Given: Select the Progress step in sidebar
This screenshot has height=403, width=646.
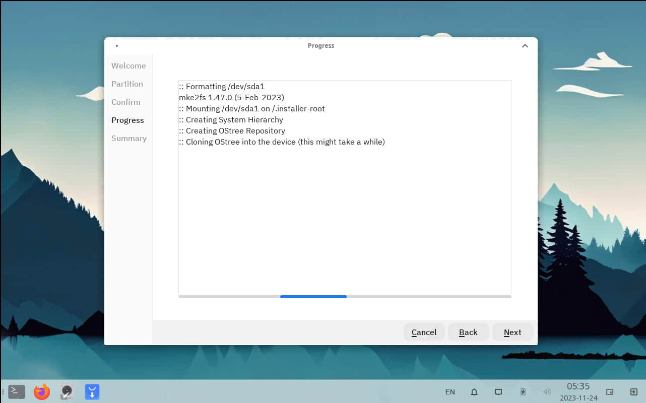Looking at the screenshot, I should coord(127,120).
